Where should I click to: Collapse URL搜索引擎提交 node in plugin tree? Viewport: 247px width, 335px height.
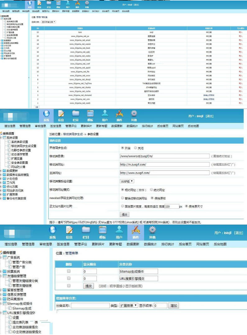point(1,313)
